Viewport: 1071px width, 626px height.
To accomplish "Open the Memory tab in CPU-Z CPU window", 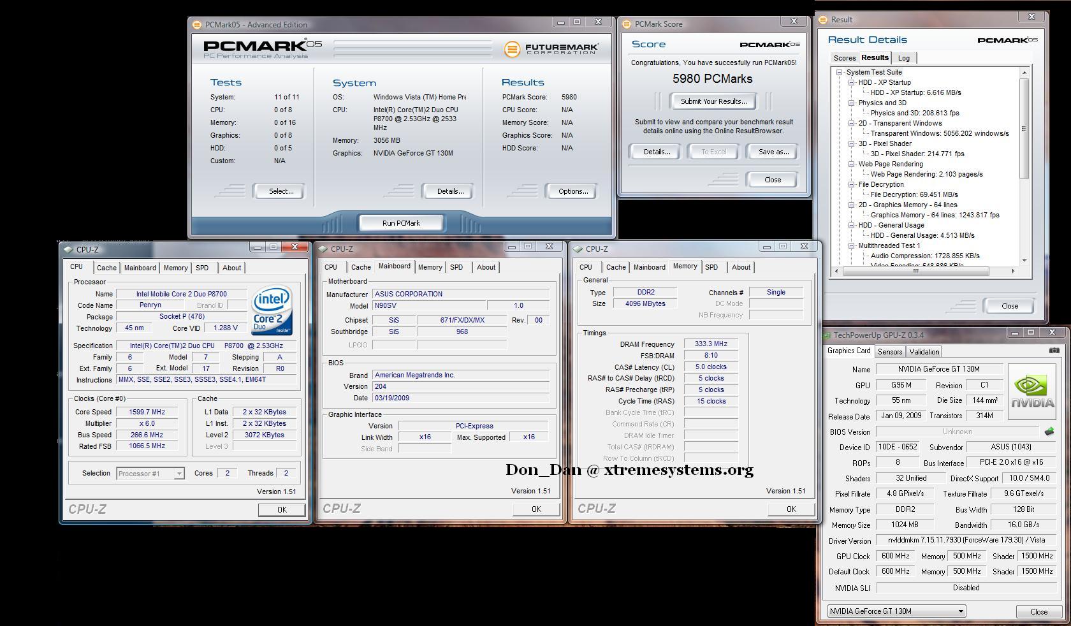I will coord(175,268).
